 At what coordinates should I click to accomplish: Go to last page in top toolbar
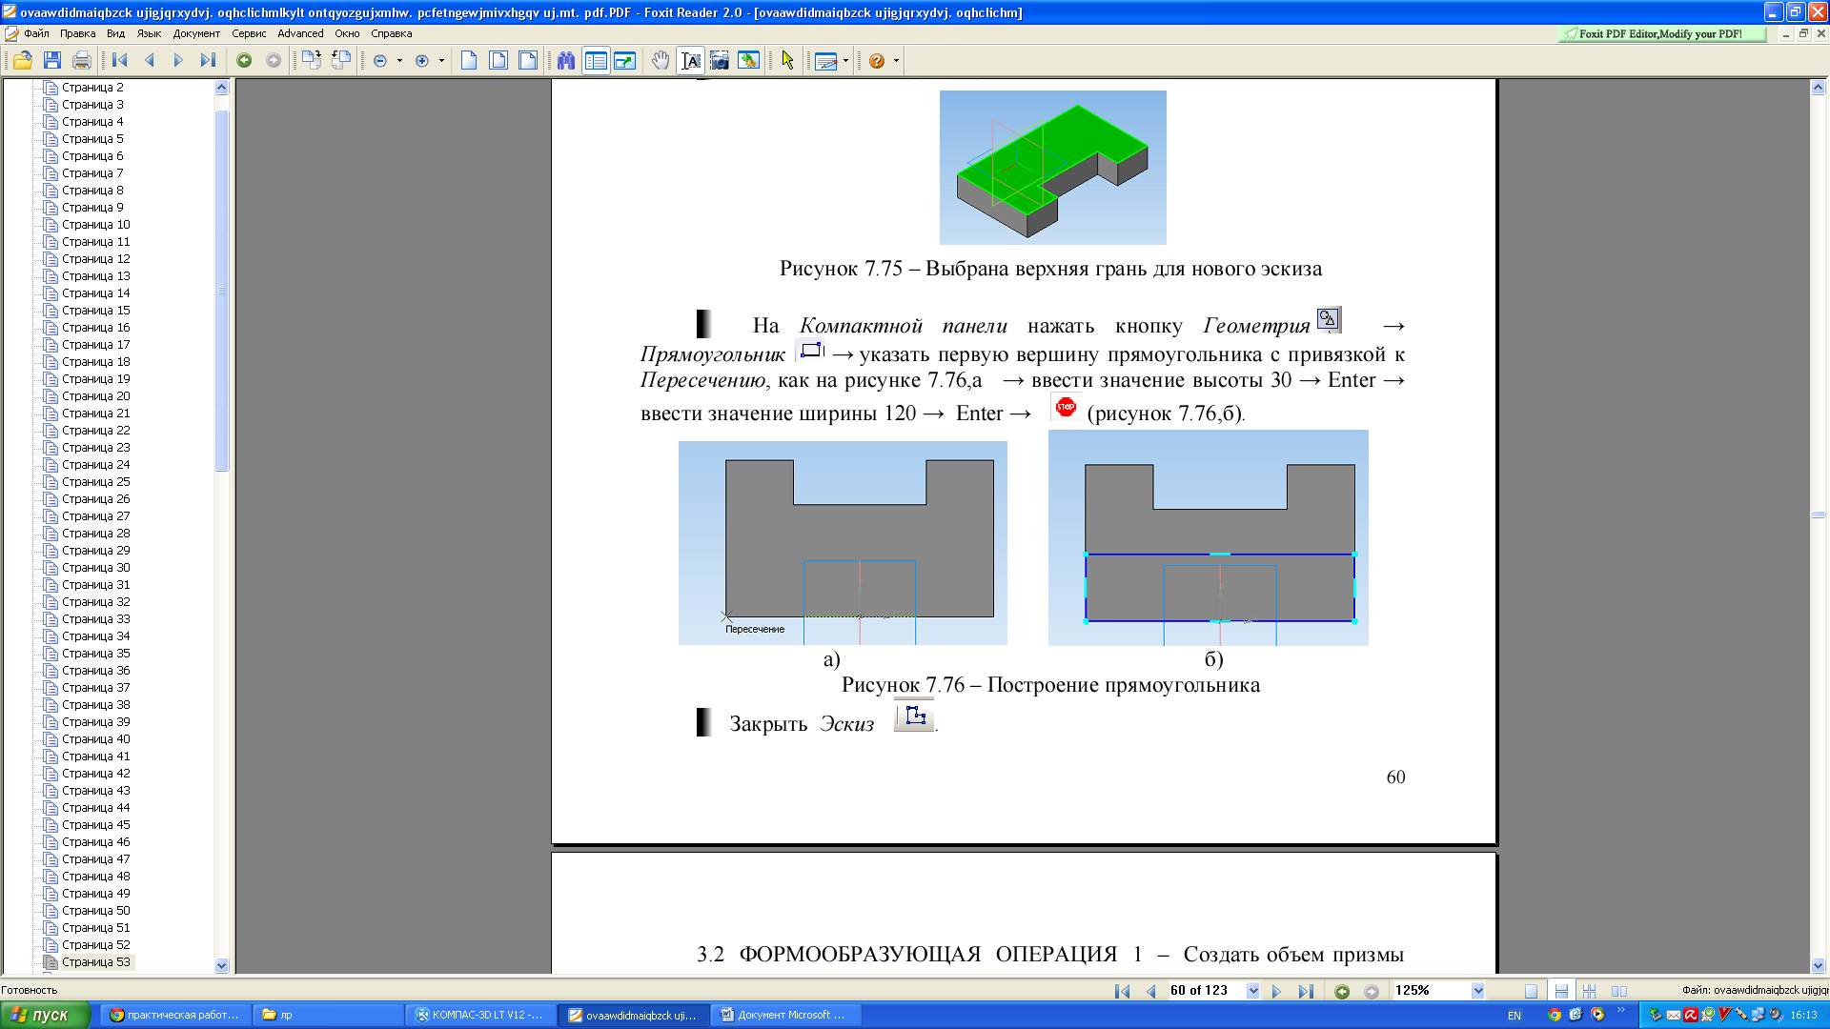click(207, 60)
